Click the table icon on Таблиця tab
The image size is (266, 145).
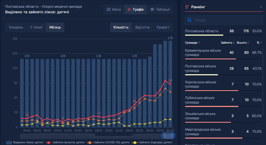tap(152, 10)
